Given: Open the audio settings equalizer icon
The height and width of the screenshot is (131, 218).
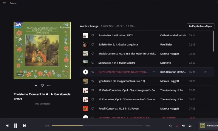Looking at the screenshot, I should click(190, 126).
